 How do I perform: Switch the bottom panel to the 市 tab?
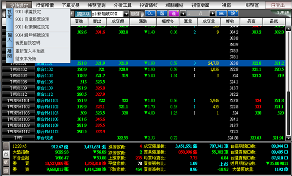(6, 154)
